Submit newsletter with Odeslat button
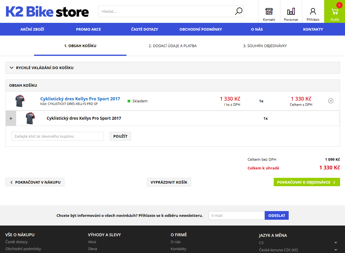 [x=277, y=215]
